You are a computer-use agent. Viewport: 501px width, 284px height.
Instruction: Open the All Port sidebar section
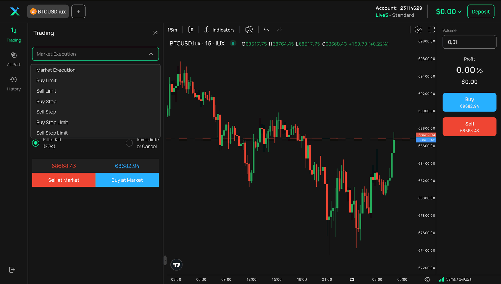tap(14, 59)
